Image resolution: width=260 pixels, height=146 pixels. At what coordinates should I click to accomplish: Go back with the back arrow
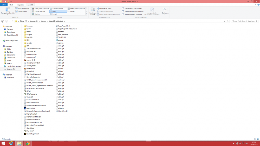click(3, 21)
